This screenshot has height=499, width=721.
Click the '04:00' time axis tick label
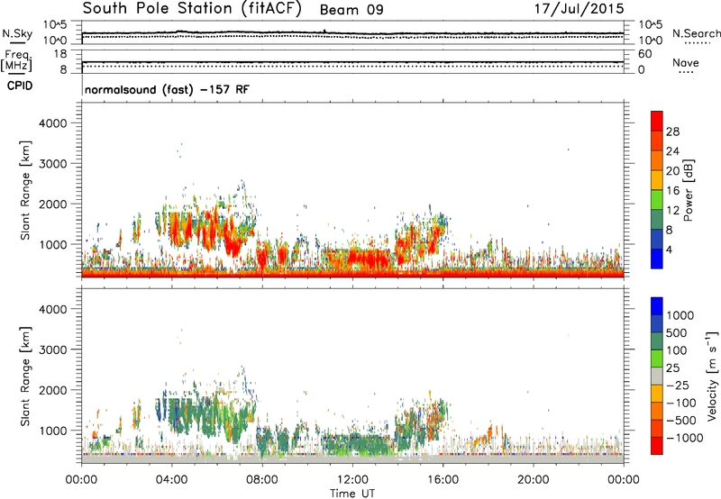point(172,480)
